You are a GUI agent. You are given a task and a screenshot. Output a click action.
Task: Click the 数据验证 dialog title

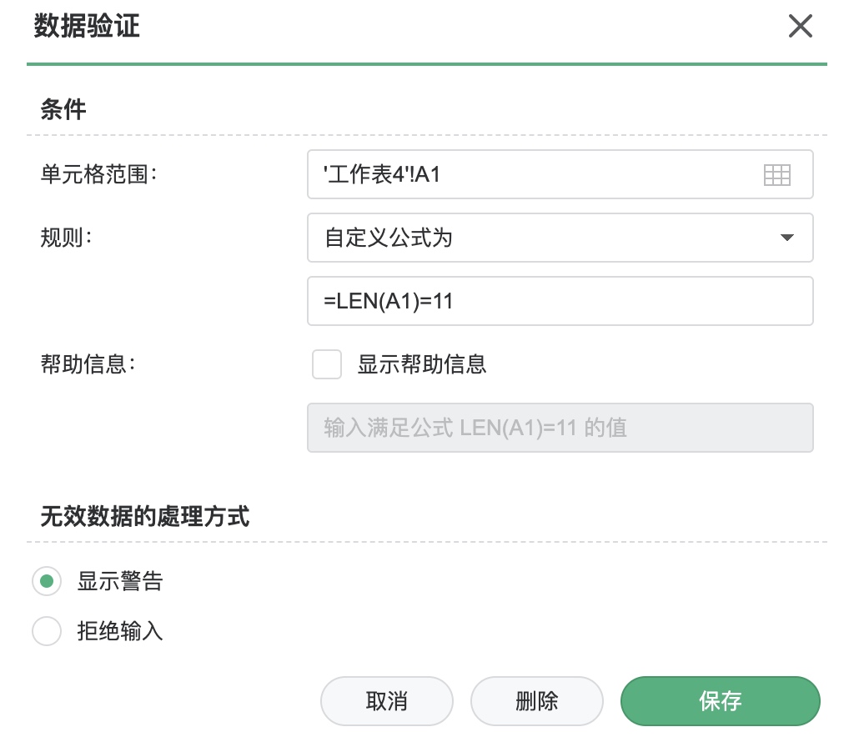point(87,26)
